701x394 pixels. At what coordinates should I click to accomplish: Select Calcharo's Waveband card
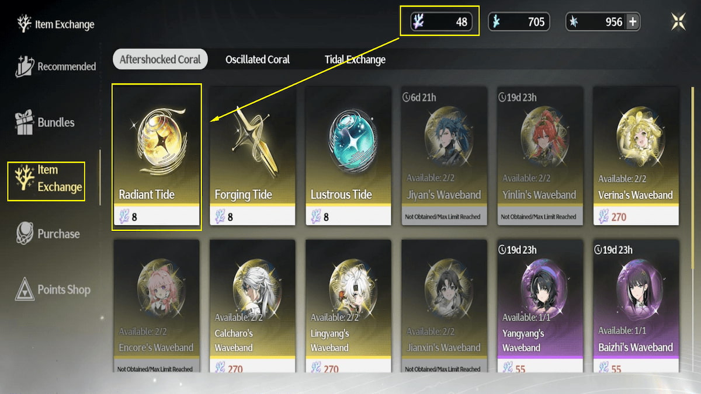pos(252,306)
